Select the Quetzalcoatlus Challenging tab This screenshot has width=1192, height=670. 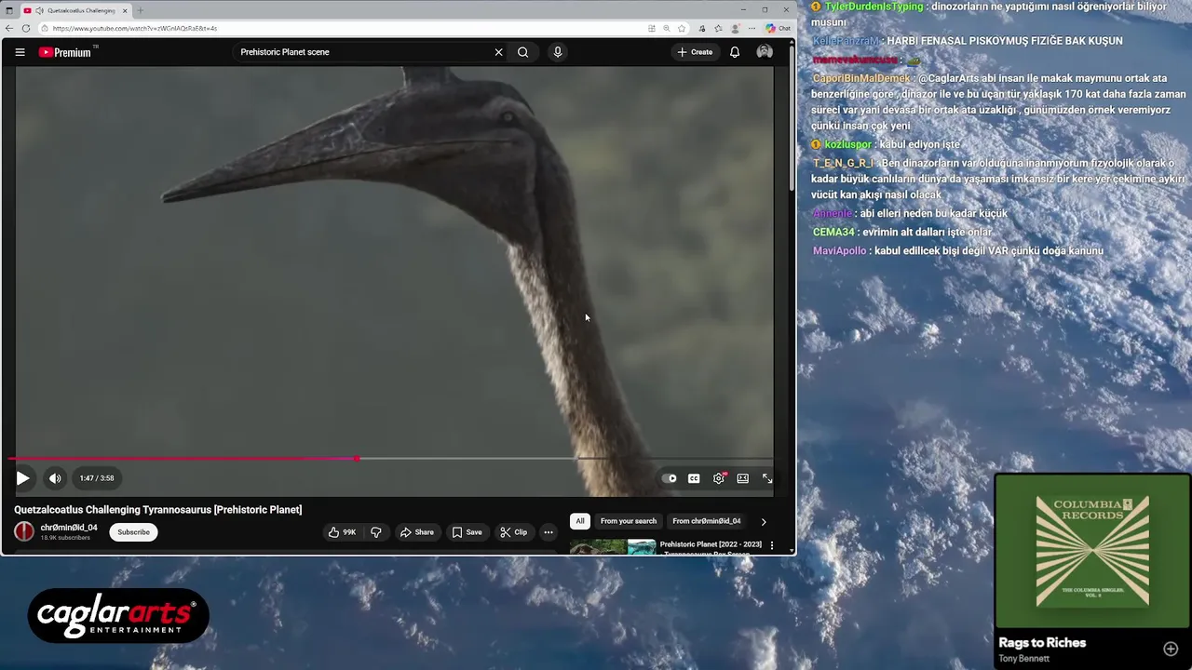click(x=75, y=10)
